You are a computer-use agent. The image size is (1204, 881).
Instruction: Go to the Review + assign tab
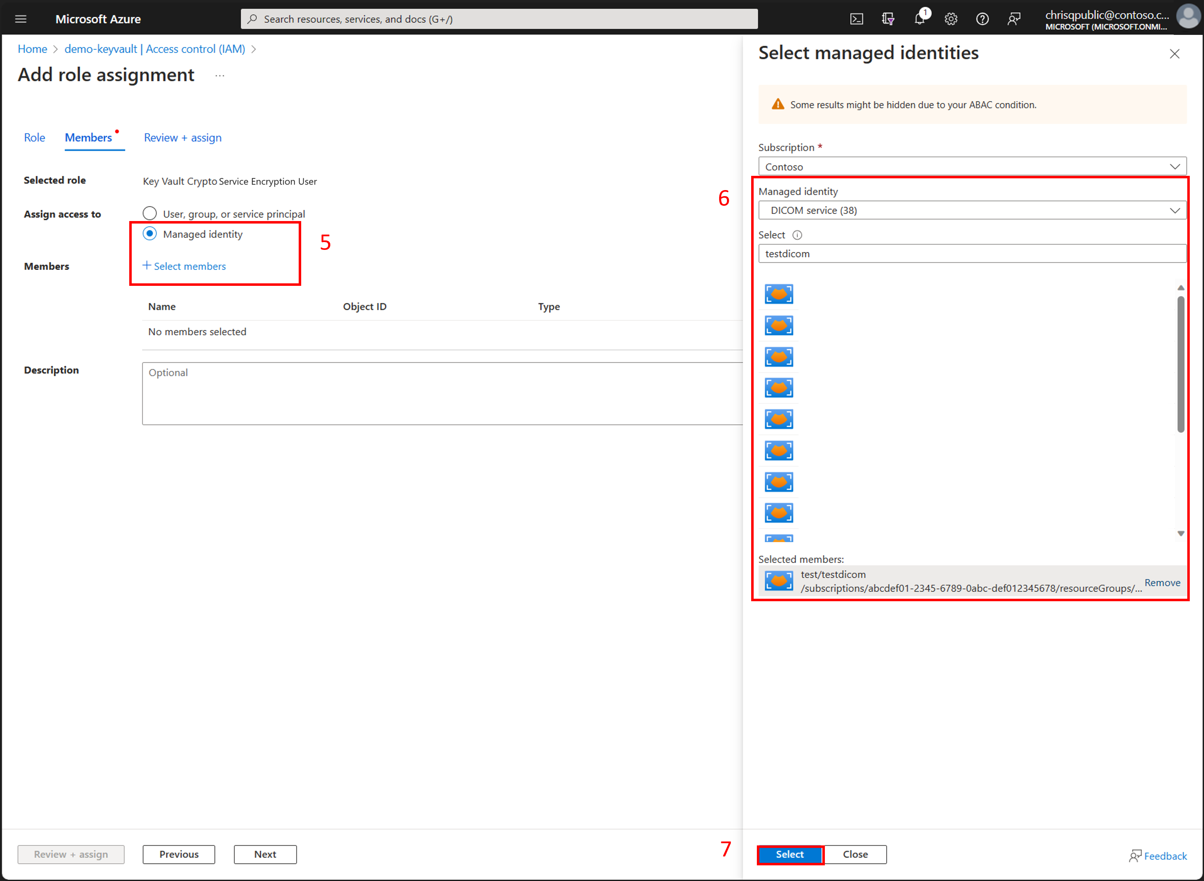[182, 138]
